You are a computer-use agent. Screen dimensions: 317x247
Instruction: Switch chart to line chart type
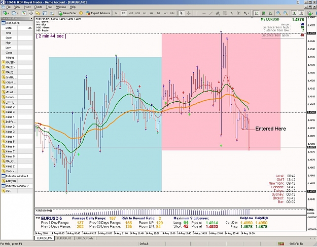tap(270, 13)
